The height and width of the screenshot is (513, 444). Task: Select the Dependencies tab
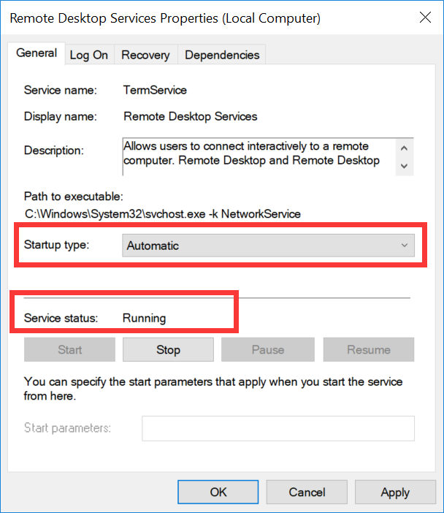222,55
